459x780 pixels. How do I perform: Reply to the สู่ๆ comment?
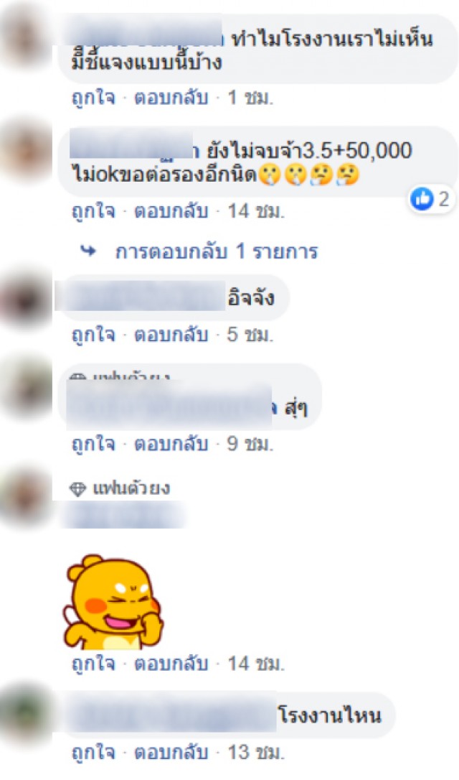tap(171, 443)
